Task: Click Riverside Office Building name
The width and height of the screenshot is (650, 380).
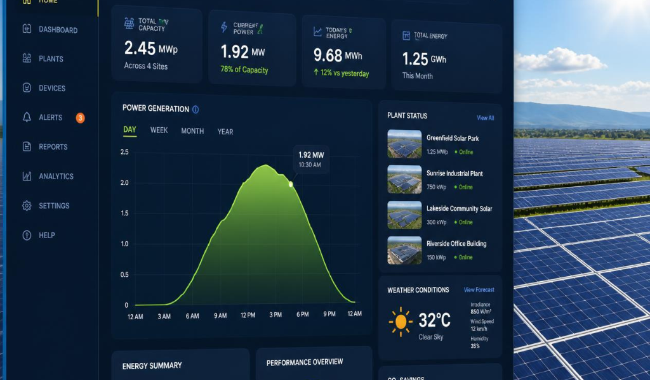Action: tap(456, 244)
